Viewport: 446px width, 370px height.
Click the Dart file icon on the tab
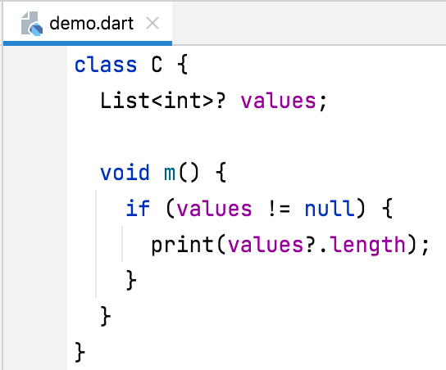click(x=32, y=24)
